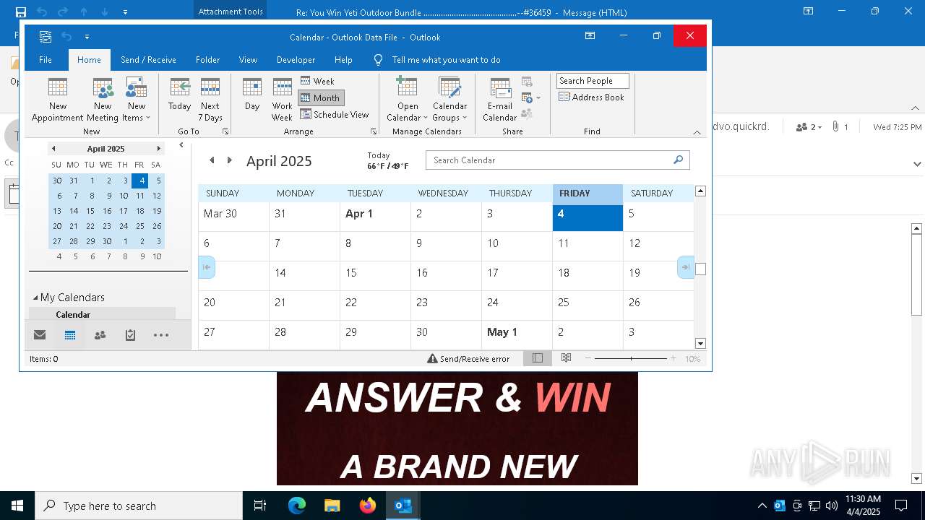Select Friday April 4 in the calendar grid

[588, 218]
